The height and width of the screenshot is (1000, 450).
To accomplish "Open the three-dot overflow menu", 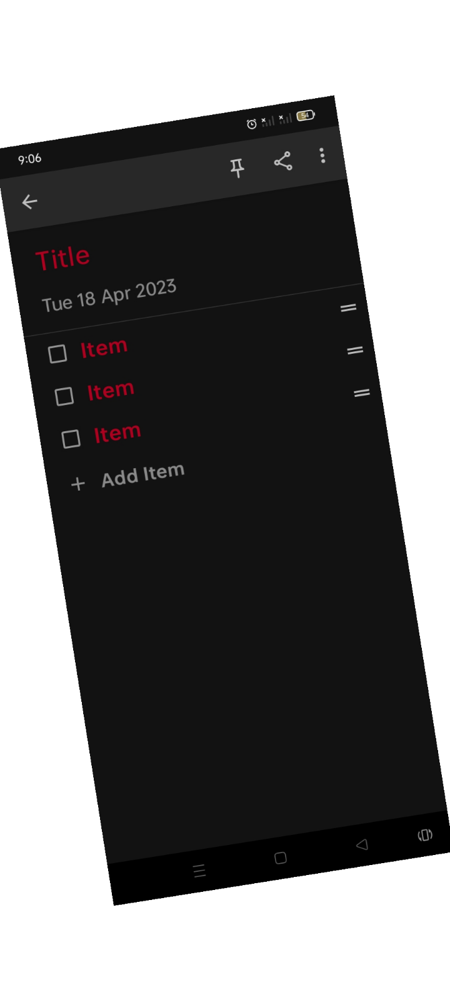I will pyautogui.click(x=322, y=155).
